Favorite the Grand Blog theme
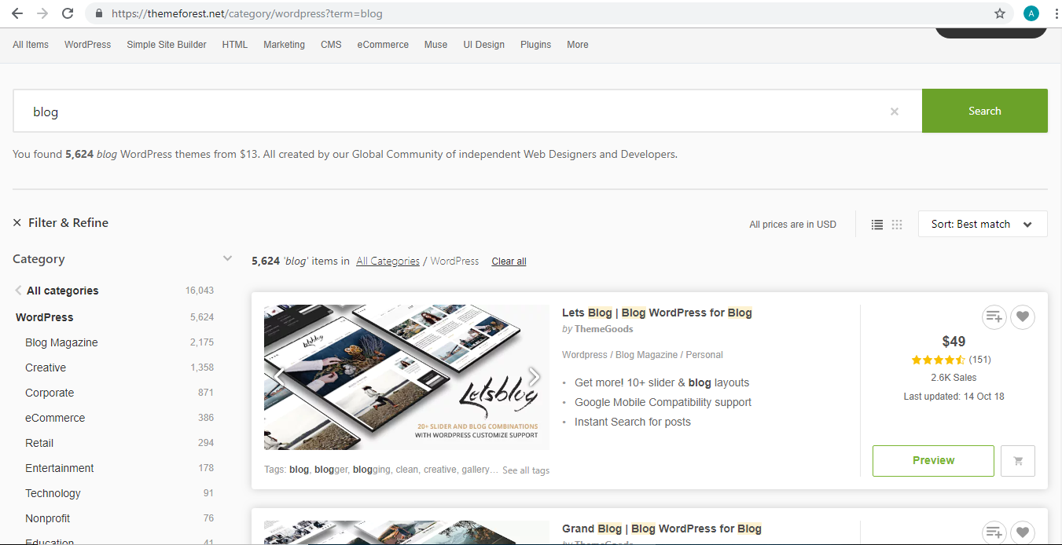The height and width of the screenshot is (545, 1062). (1023, 532)
